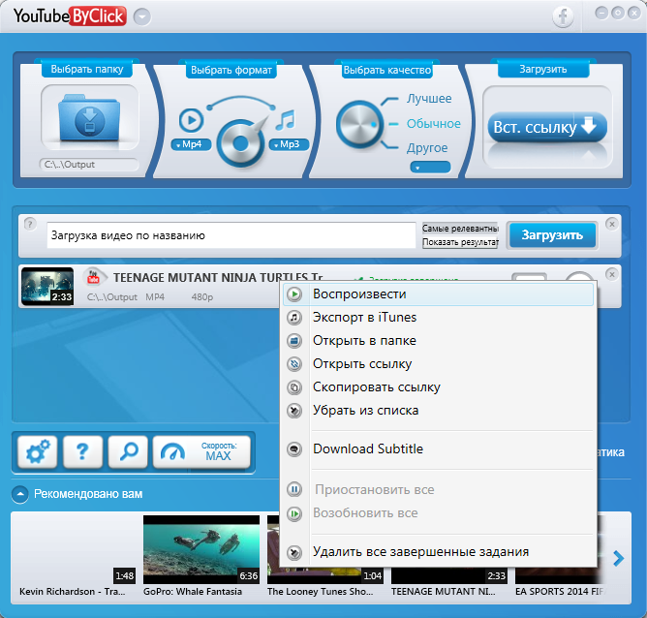Viewport: 647px width, 618px height.
Task: Click the format selector dial knob
Action: (240, 143)
